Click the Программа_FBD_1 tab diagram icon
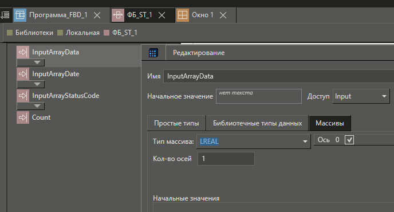Viewport: 394px width, 212px height. [20, 15]
